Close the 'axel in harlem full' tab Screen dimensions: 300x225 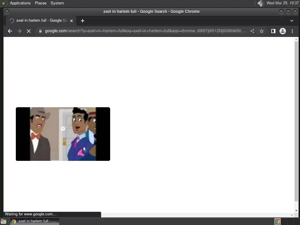coord(71,21)
